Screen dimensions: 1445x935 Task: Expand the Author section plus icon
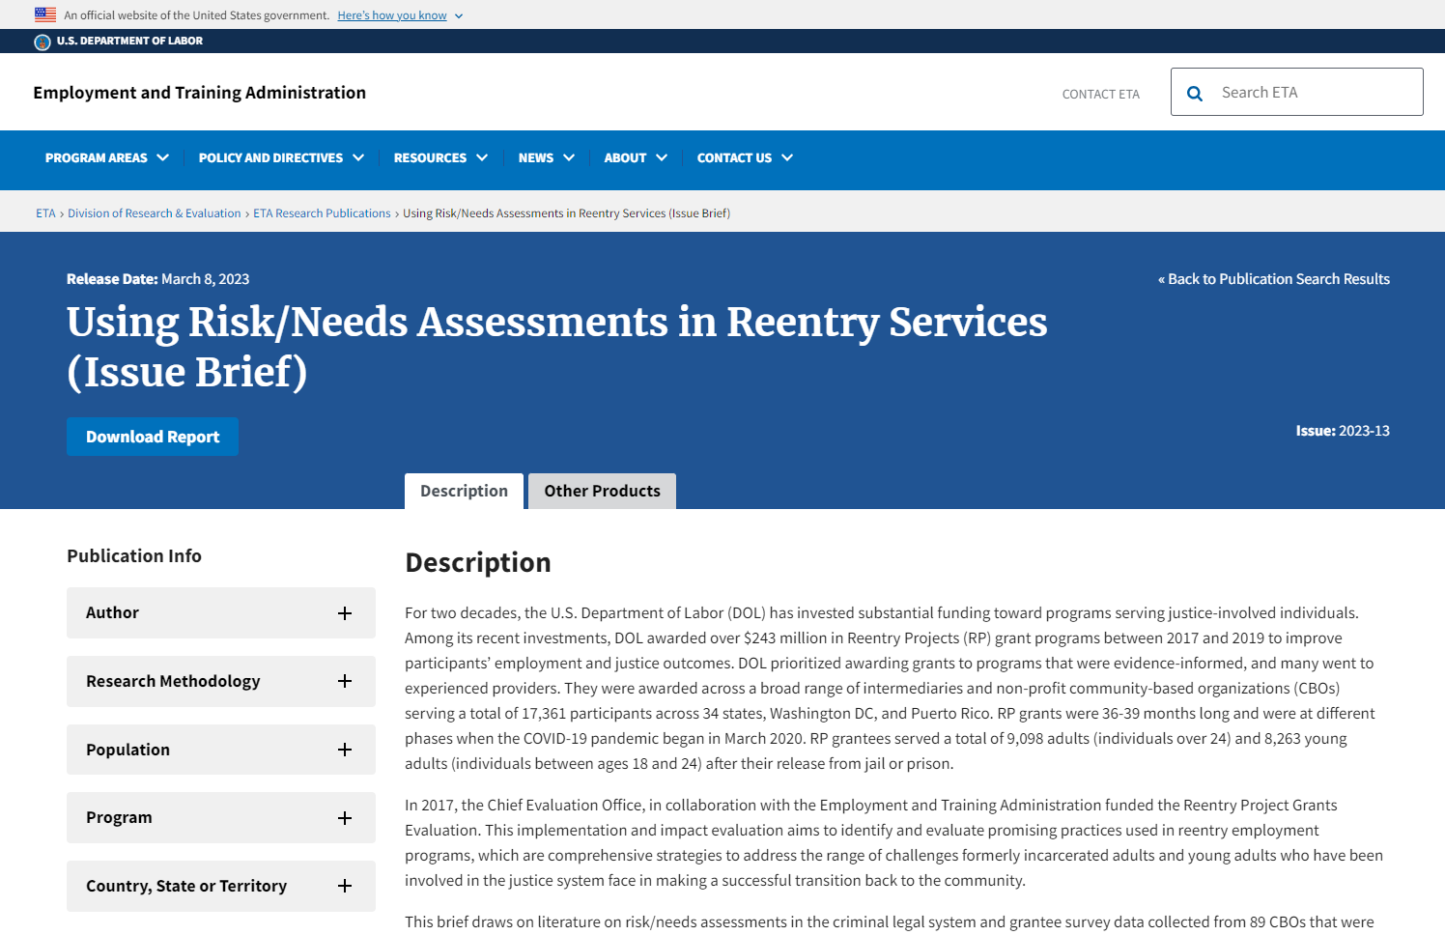coord(345,613)
